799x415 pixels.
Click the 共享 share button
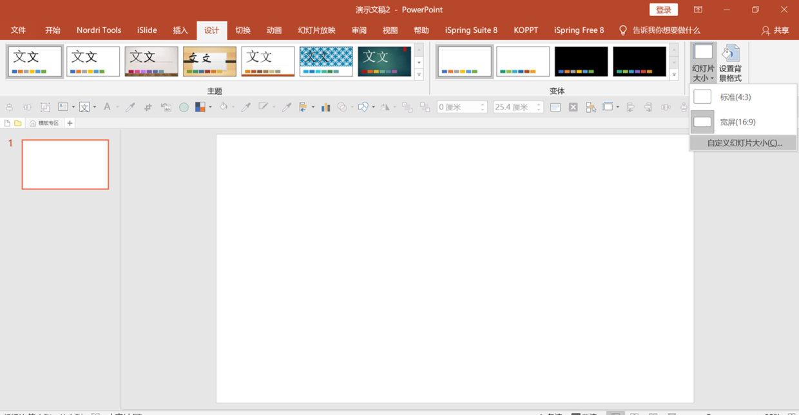[x=775, y=30]
